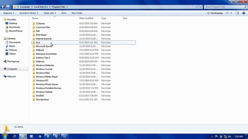Select the Windows Mail folder name

43,73
